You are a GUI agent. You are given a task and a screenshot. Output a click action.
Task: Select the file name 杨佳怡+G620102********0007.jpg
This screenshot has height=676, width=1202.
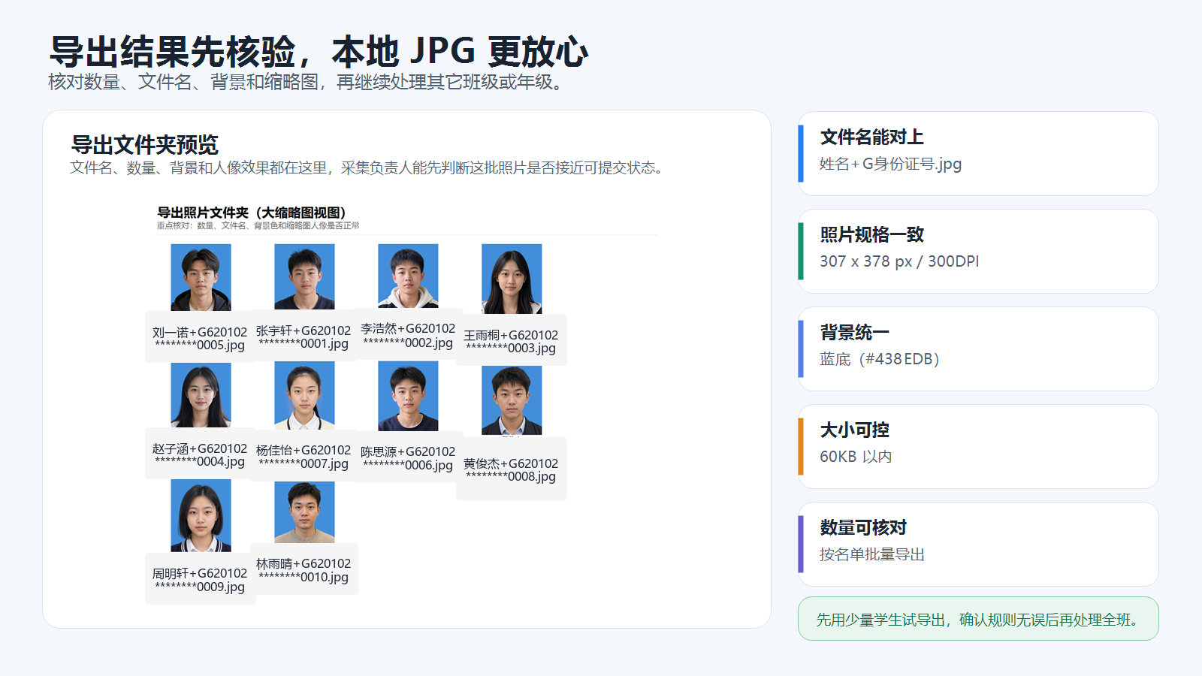click(304, 457)
